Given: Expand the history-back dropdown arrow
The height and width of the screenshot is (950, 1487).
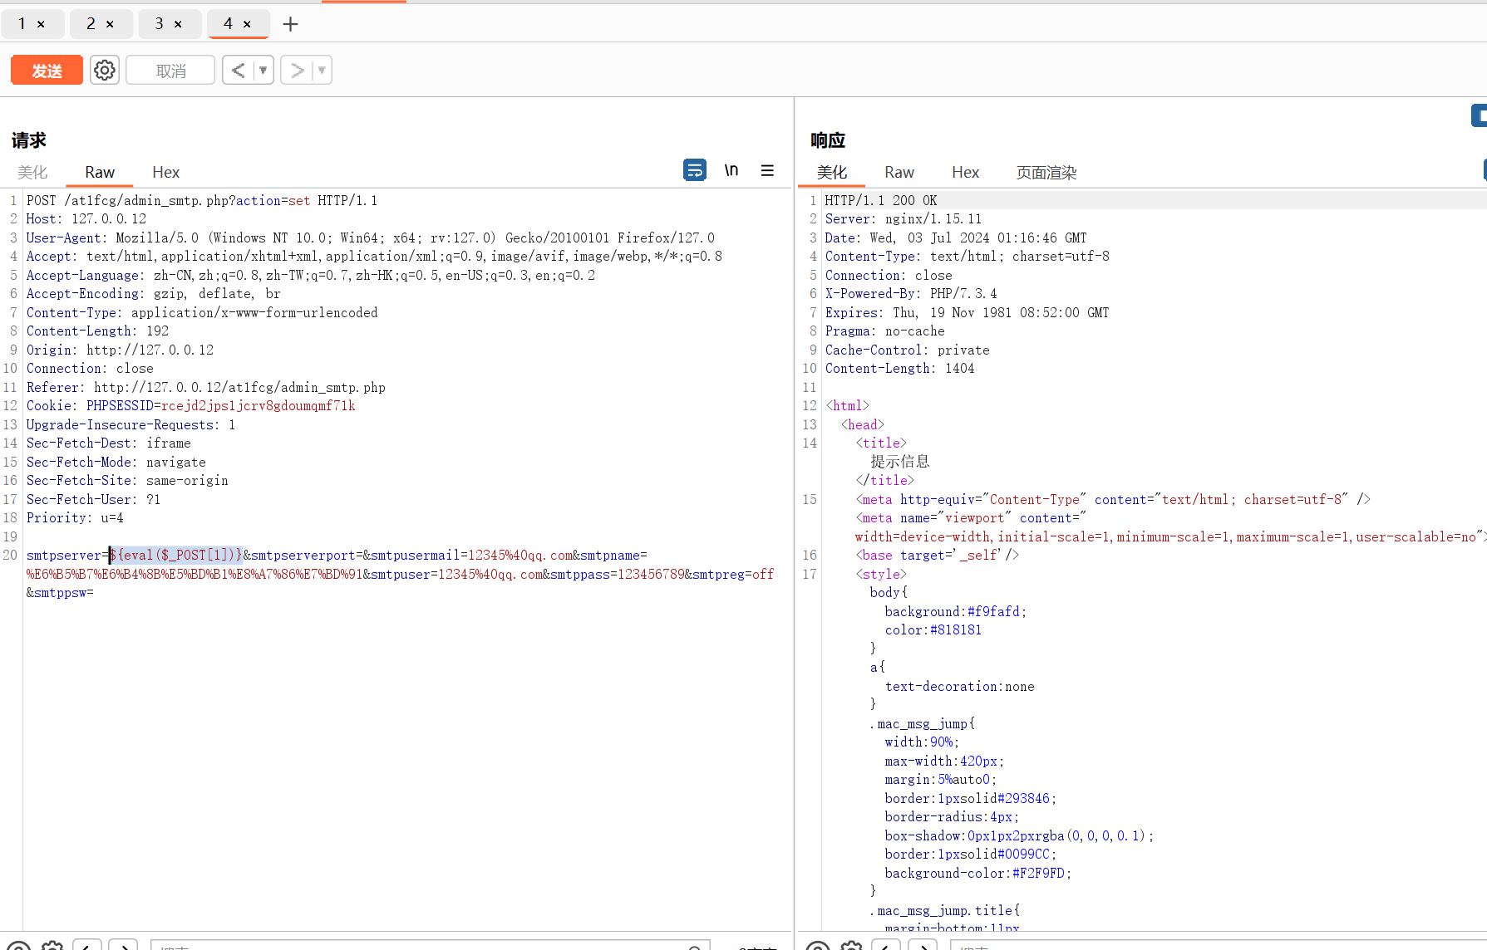Looking at the screenshot, I should tap(263, 71).
